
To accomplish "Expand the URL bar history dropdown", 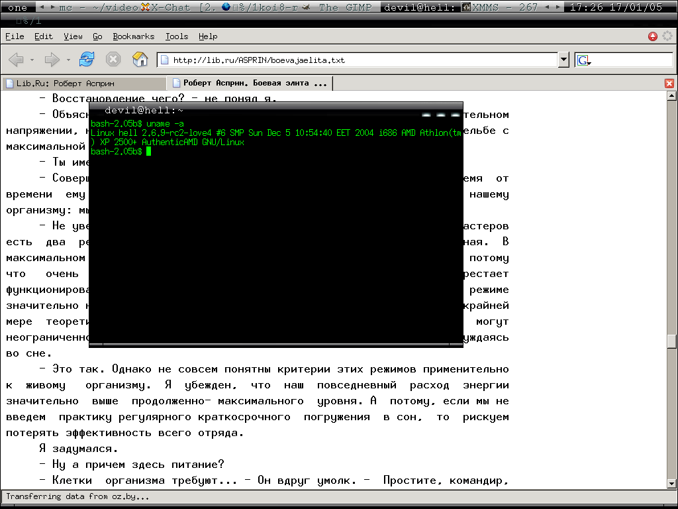I will [563, 60].
